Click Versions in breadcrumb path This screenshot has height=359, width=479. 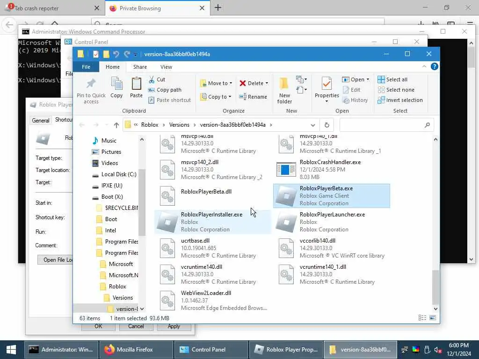(x=179, y=125)
